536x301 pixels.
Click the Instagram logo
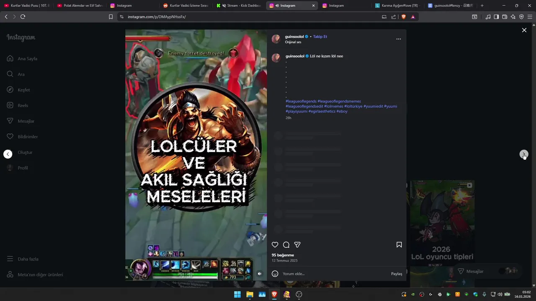(x=21, y=37)
